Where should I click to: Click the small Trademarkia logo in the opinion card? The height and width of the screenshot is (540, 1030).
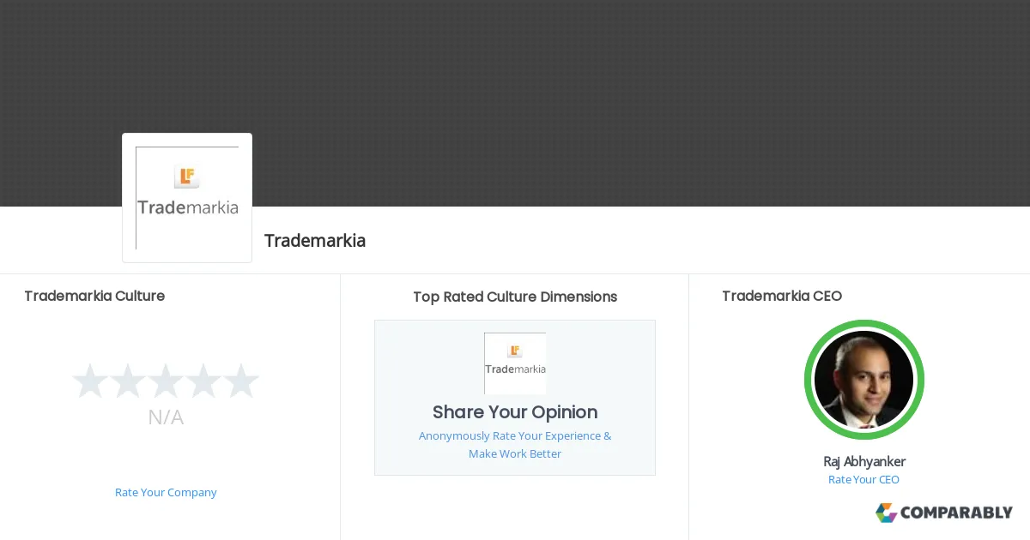click(515, 363)
